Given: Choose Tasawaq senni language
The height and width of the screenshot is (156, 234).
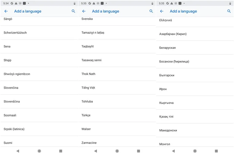Looking at the screenshot, I should (x=117, y=60).
